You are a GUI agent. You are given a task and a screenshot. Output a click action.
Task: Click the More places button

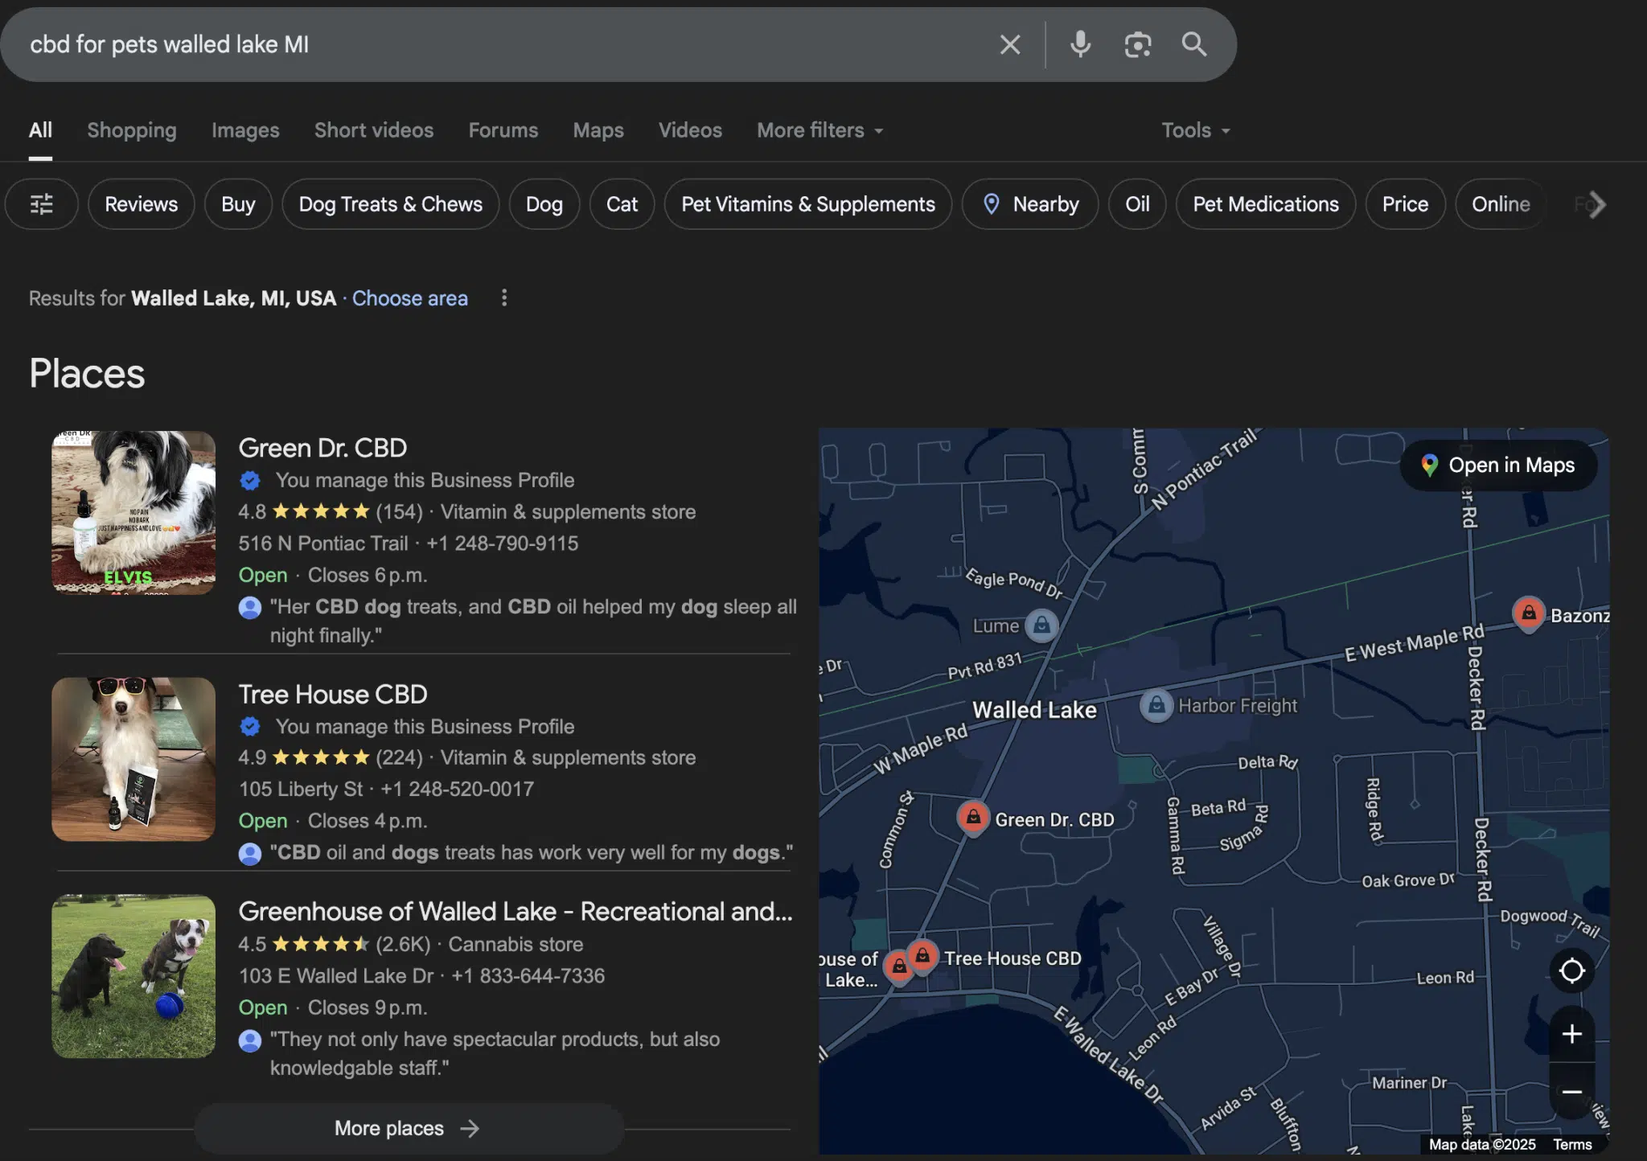pyautogui.click(x=409, y=1129)
